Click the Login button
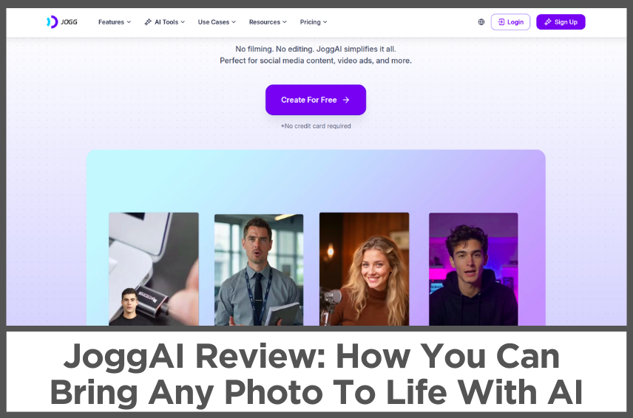Screen dimensions: 633x418 click(510, 21)
